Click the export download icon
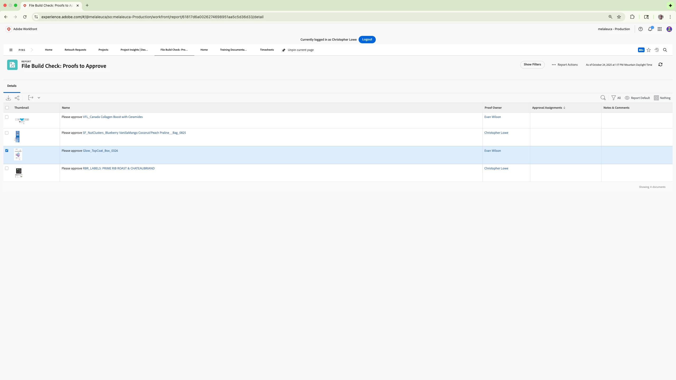The width and height of the screenshot is (676, 380). (8, 98)
